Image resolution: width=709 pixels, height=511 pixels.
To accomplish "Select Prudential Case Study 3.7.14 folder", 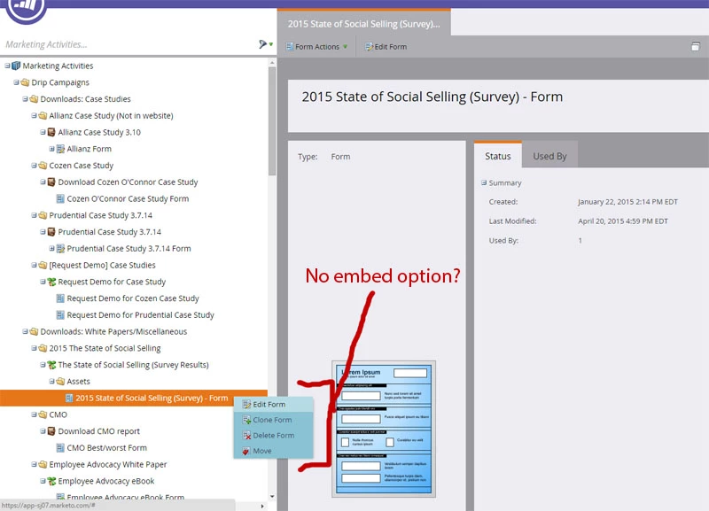I will pyautogui.click(x=100, y=215).
